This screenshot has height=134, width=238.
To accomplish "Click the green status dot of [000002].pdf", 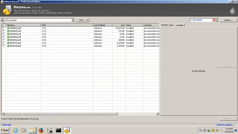I will click(8, 28).
